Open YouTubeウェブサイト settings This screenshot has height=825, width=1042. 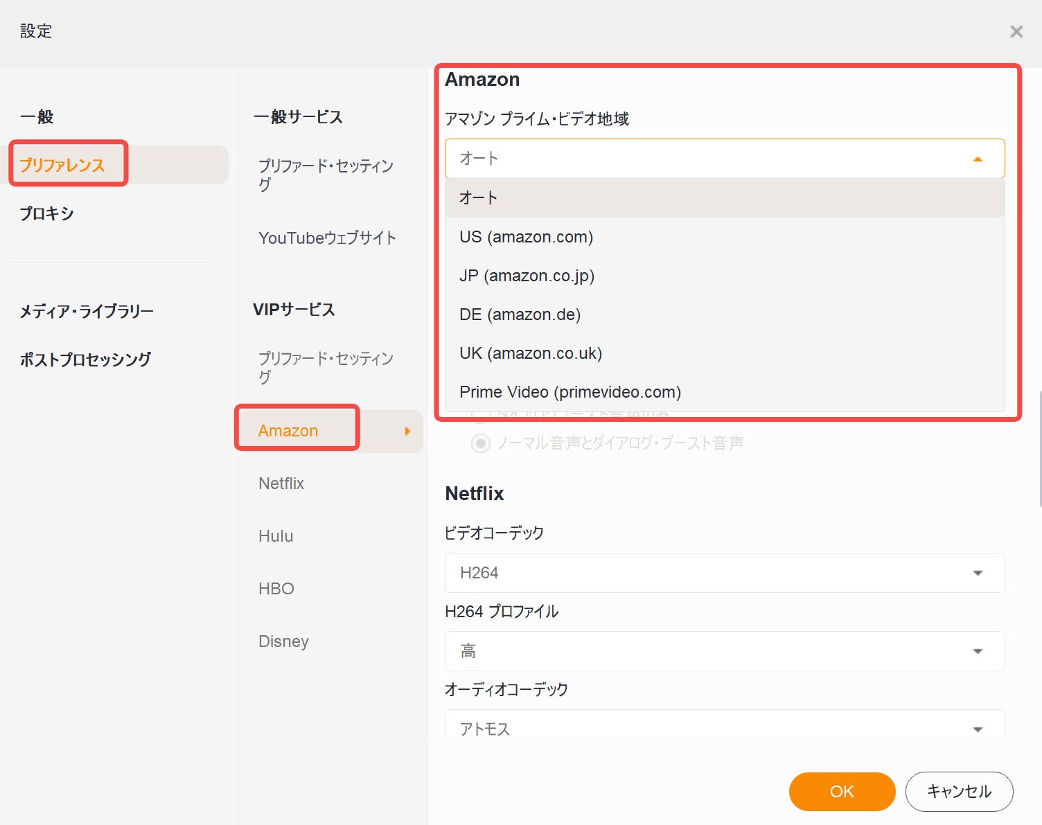click(x=327, y=238)
